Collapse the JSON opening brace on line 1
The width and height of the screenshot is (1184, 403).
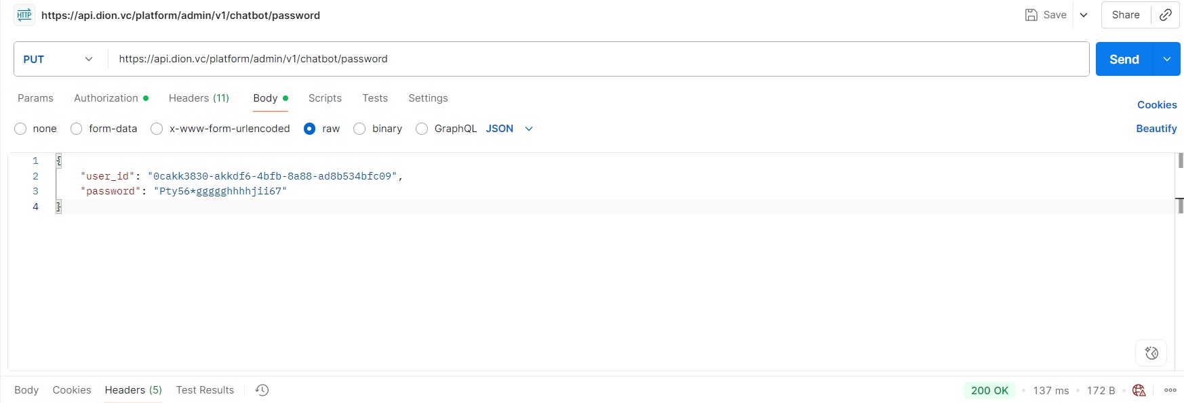(x=59, y=161)
